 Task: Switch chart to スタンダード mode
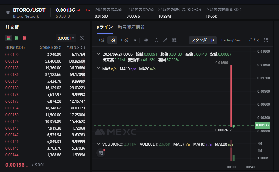(x=203, y=40)
